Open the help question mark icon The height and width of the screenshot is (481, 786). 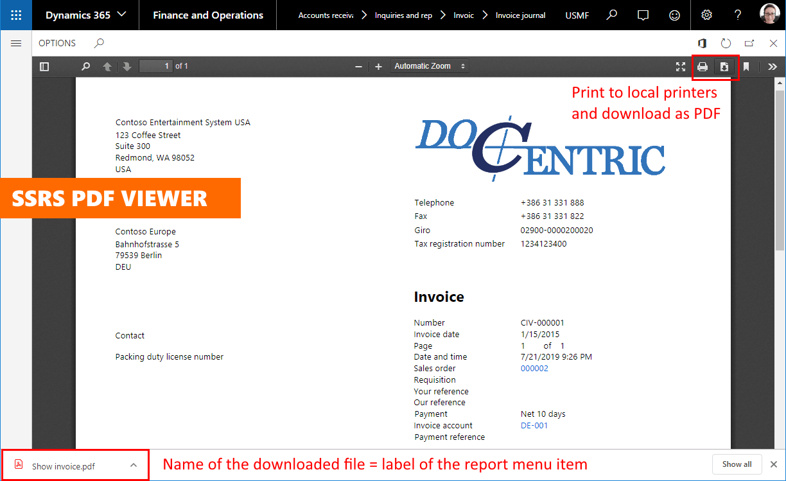[738, 15]
